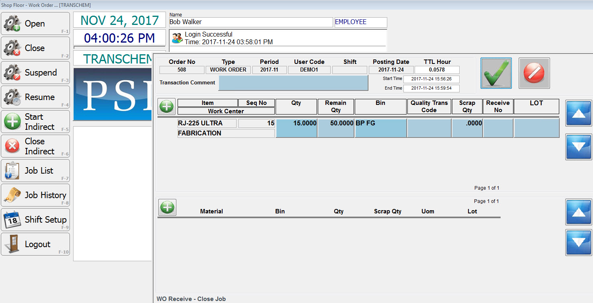This screenshot has height=303, width=593.
Task: Add a material line with green plus
Action: click(x=167, y=207)
